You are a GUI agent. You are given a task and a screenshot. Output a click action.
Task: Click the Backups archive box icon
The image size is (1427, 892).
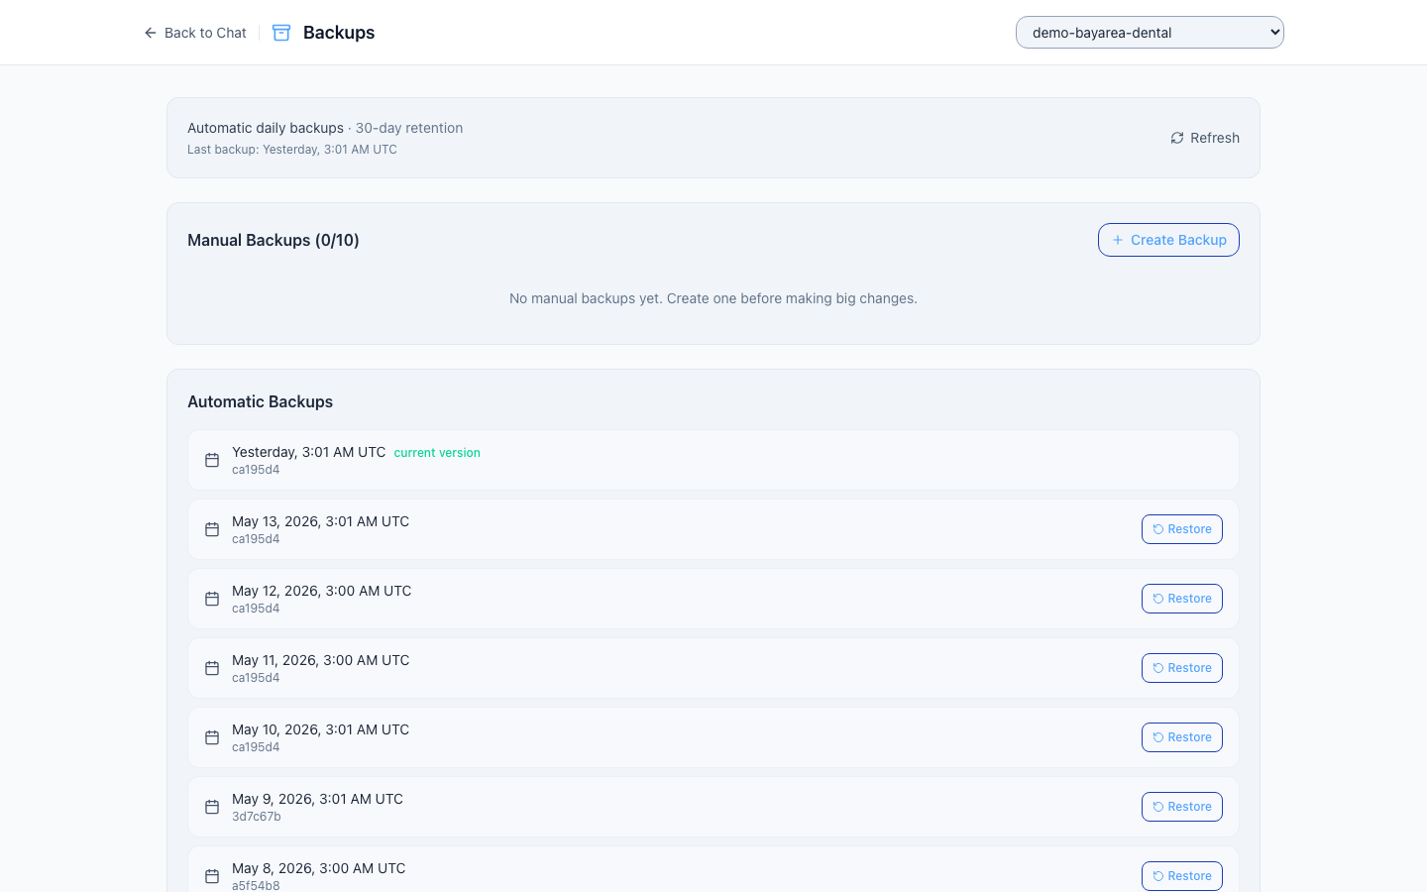point(281,33)
